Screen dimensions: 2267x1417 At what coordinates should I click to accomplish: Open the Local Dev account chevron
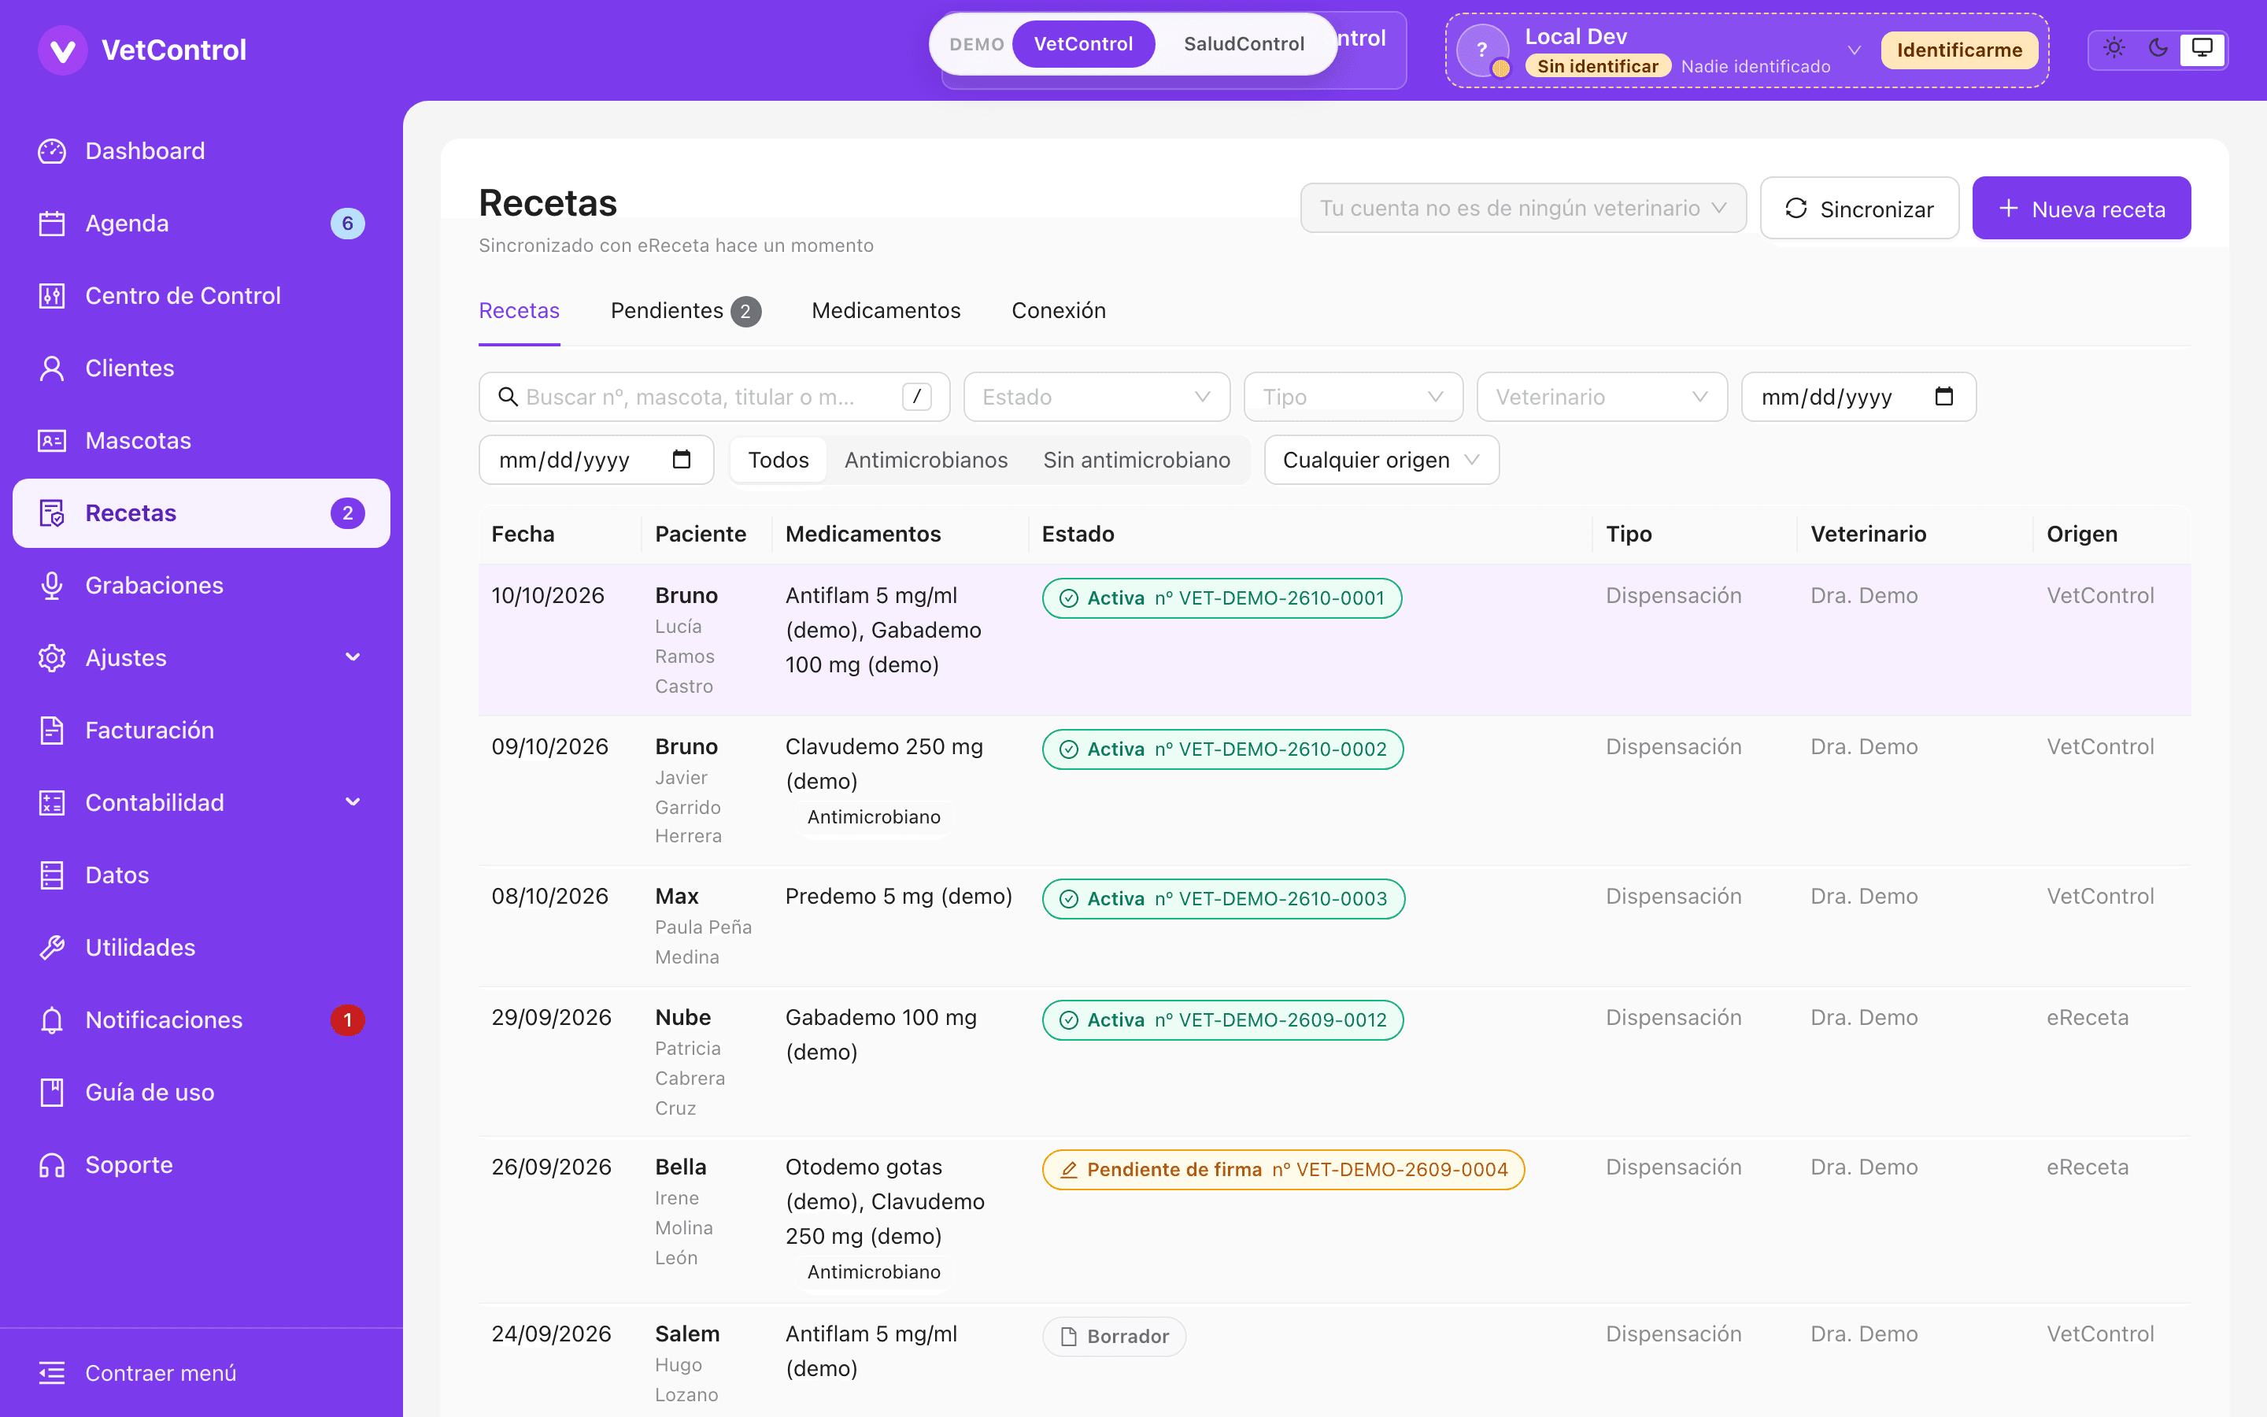pyautogui.click(x=1854, y=50)
